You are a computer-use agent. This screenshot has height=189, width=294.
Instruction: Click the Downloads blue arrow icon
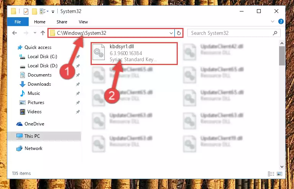(23, 84)
